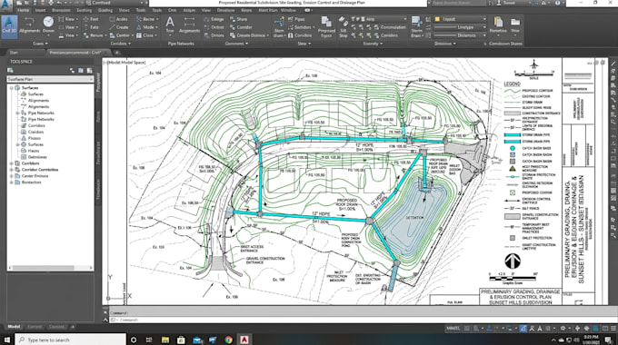Viewport: 618px width, 345px height.
Task: Click the new tab plus button beside drawing tab
Action: (117, 53)
